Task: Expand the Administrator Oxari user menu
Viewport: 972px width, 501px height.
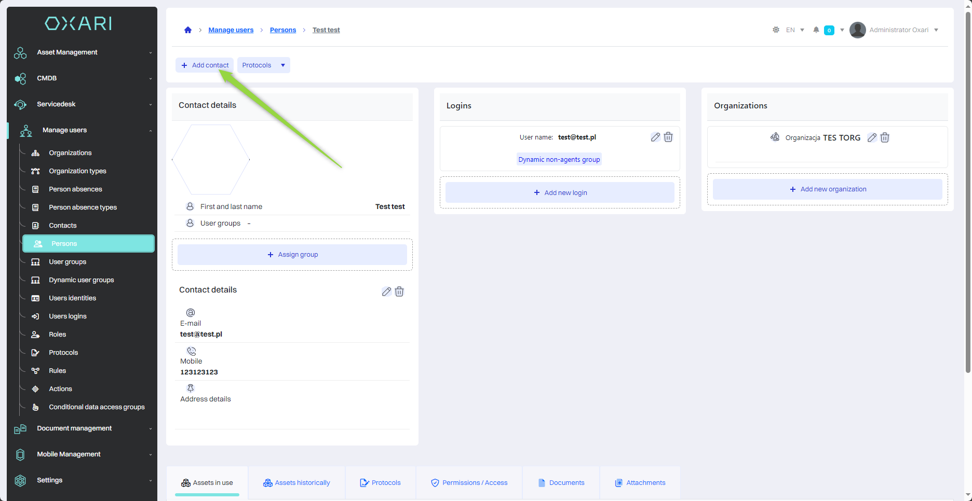Action: 894,30
